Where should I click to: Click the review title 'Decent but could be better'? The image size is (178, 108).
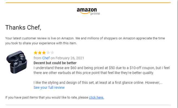click(x=55, y=63)
